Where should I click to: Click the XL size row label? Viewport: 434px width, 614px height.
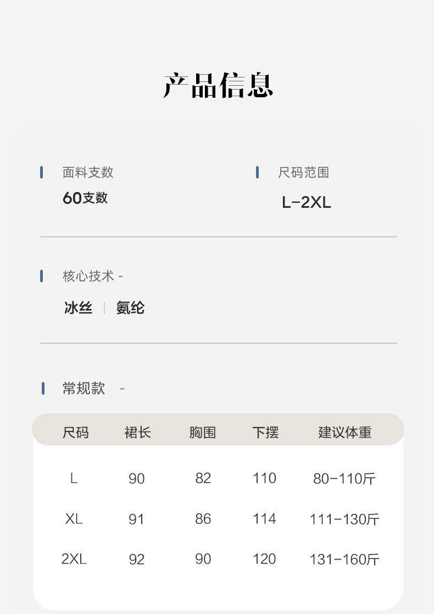pyautogui.click(x=74, y=519)
